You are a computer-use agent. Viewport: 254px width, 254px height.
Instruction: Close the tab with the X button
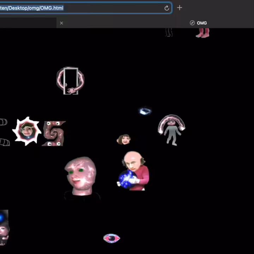[x=61, y=23]
